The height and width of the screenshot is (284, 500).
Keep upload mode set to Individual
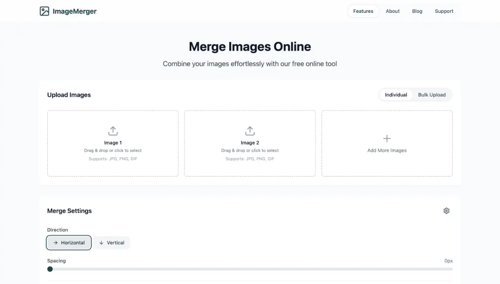coord(395,95)
